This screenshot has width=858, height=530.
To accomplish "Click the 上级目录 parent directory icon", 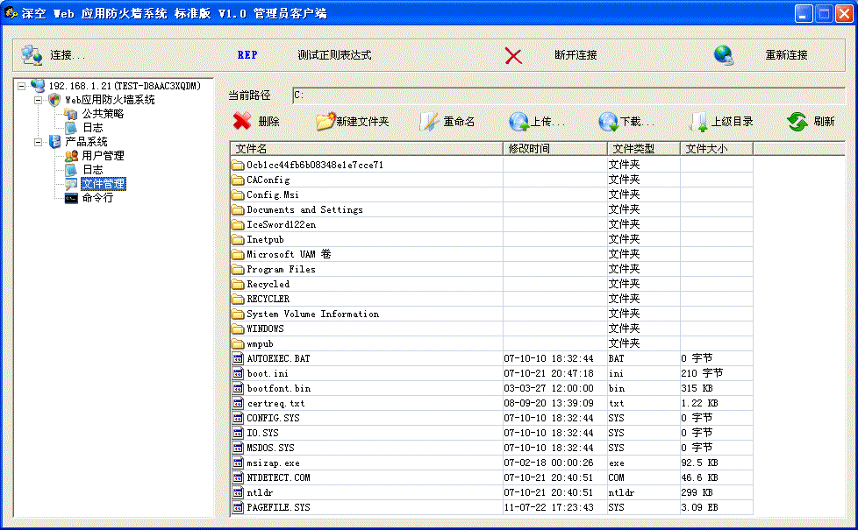I will [698, 122].
